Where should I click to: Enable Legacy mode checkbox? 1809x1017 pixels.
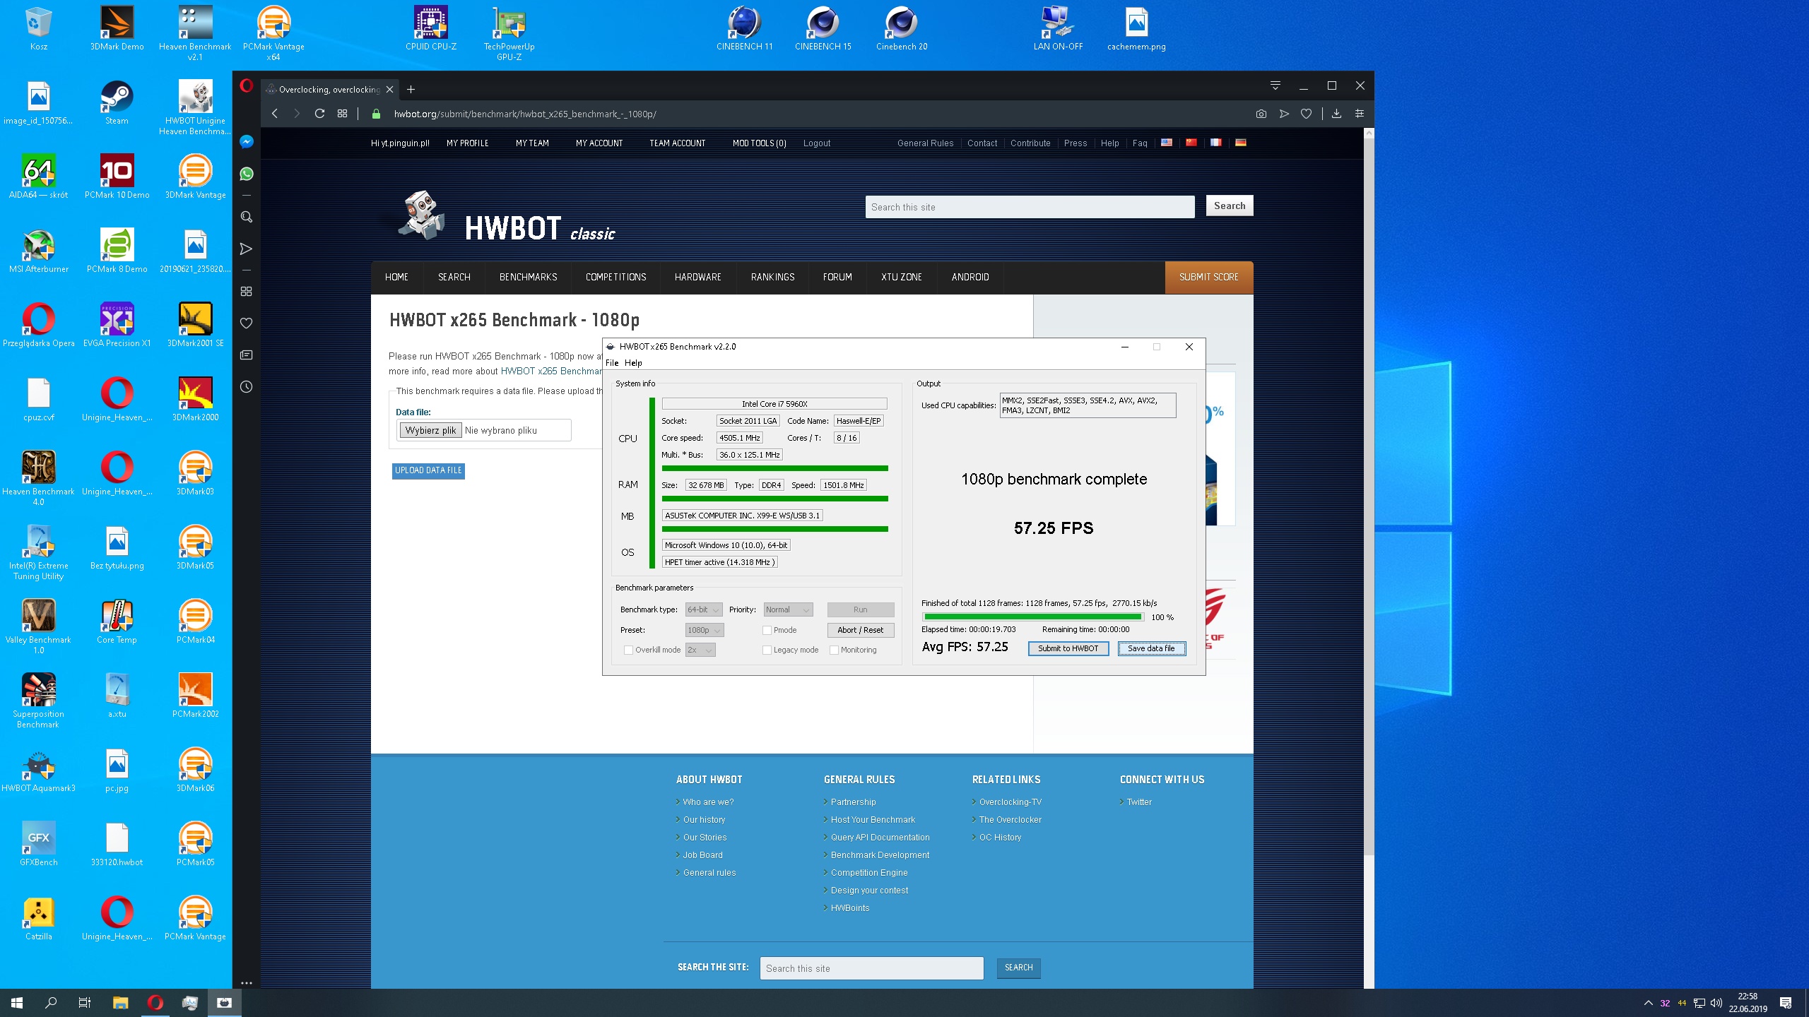pyautogui.click(x=767, y=650)
